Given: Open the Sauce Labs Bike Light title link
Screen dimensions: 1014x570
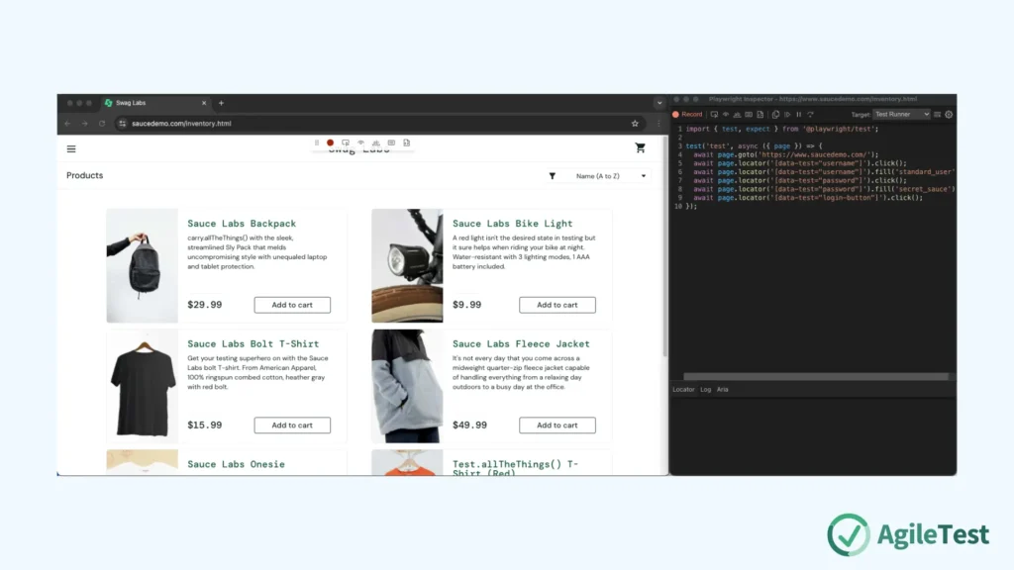Looking at the screenshot, I should [512, 224].
